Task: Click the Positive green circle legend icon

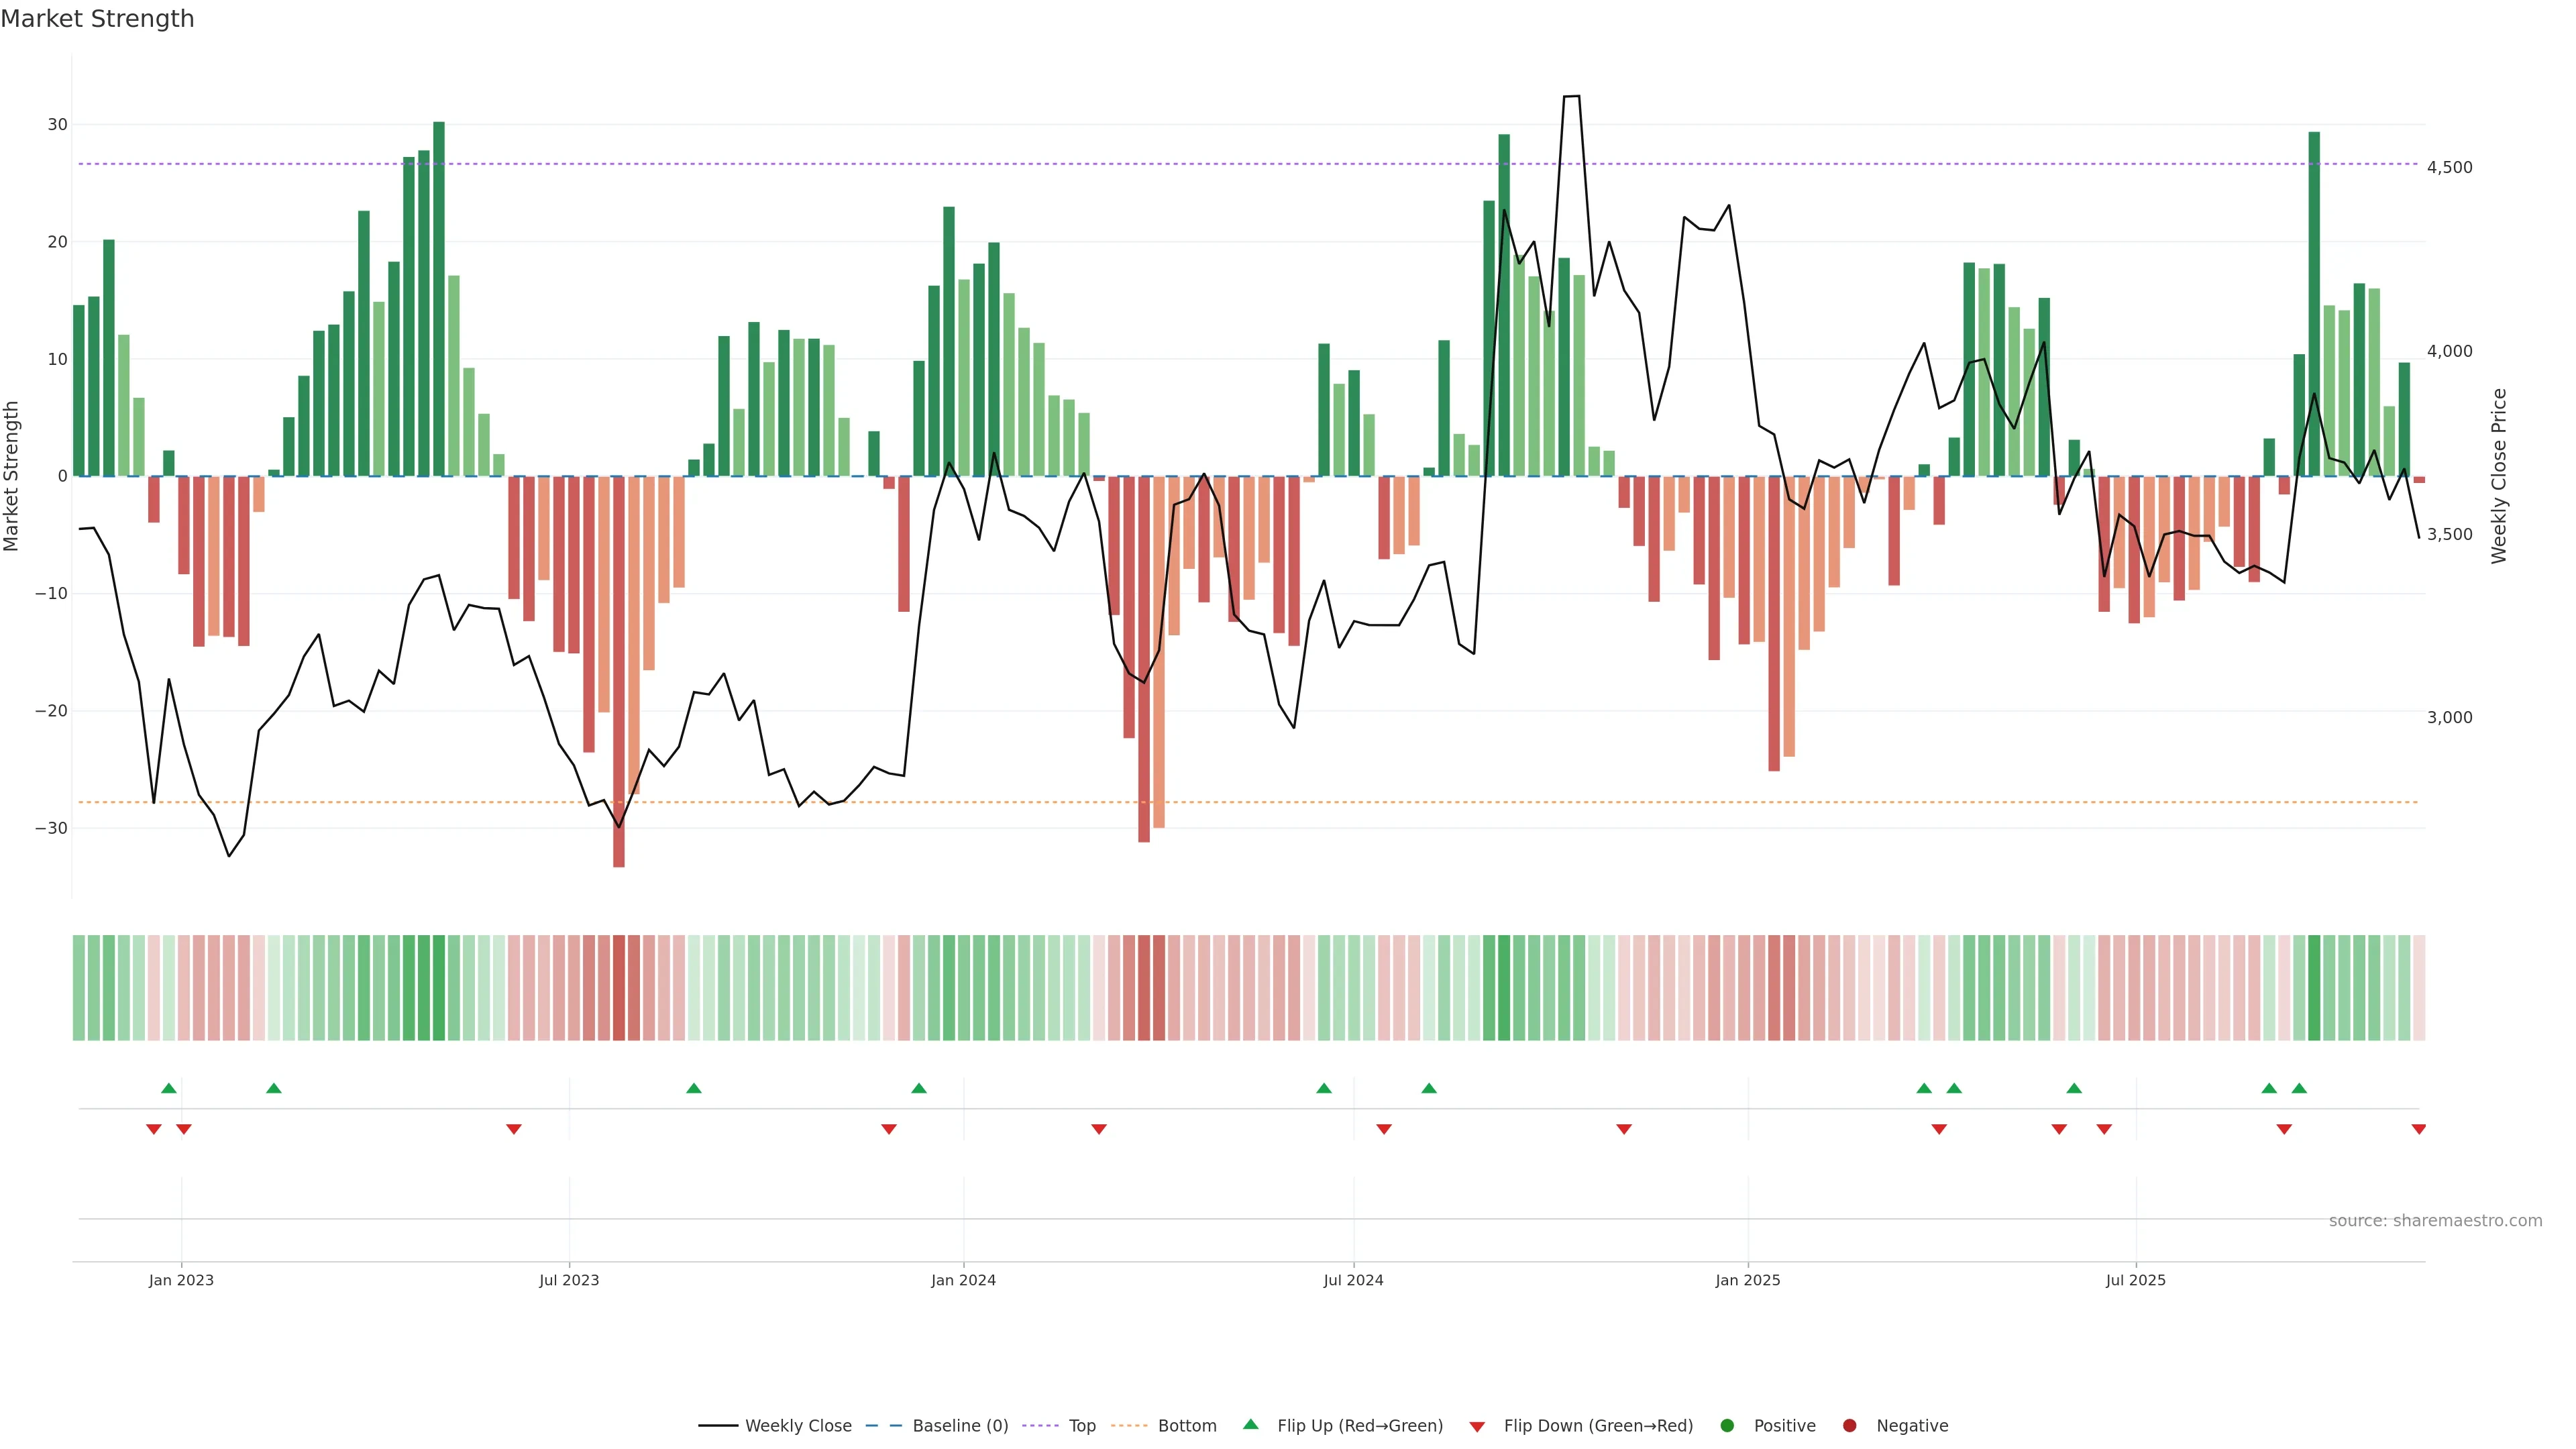Action: coord(1727,1425)
